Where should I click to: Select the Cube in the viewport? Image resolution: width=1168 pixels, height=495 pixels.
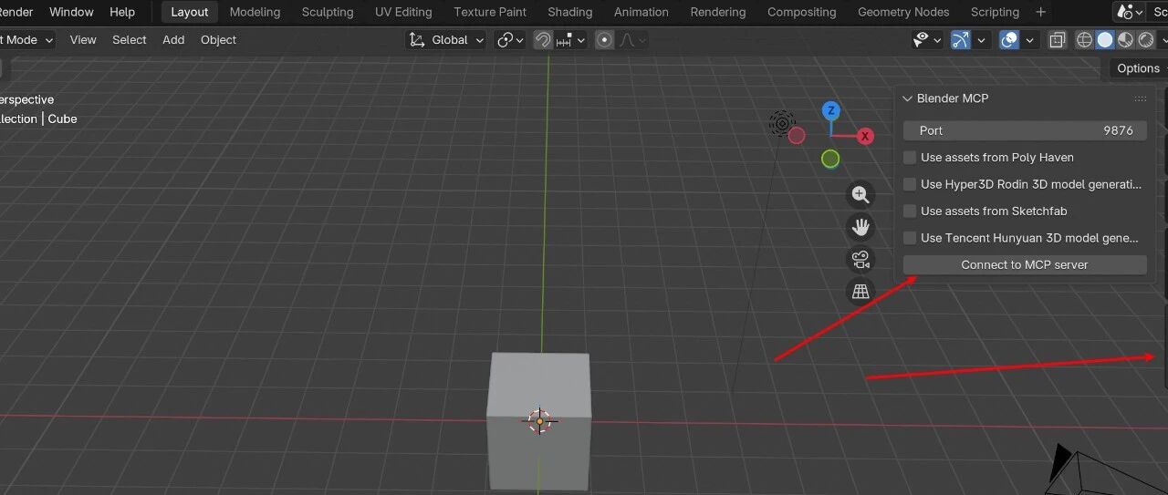(538, 421)
